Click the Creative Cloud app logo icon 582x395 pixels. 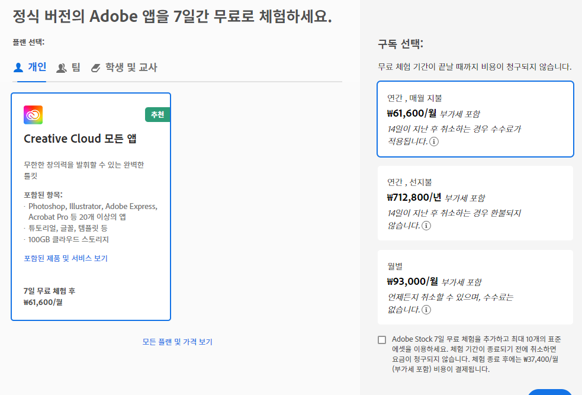click(x=33, y=115)
